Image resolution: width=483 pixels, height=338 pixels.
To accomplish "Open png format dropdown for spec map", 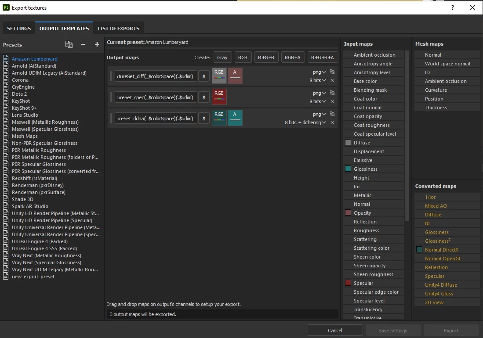I will tap(319, 93).
